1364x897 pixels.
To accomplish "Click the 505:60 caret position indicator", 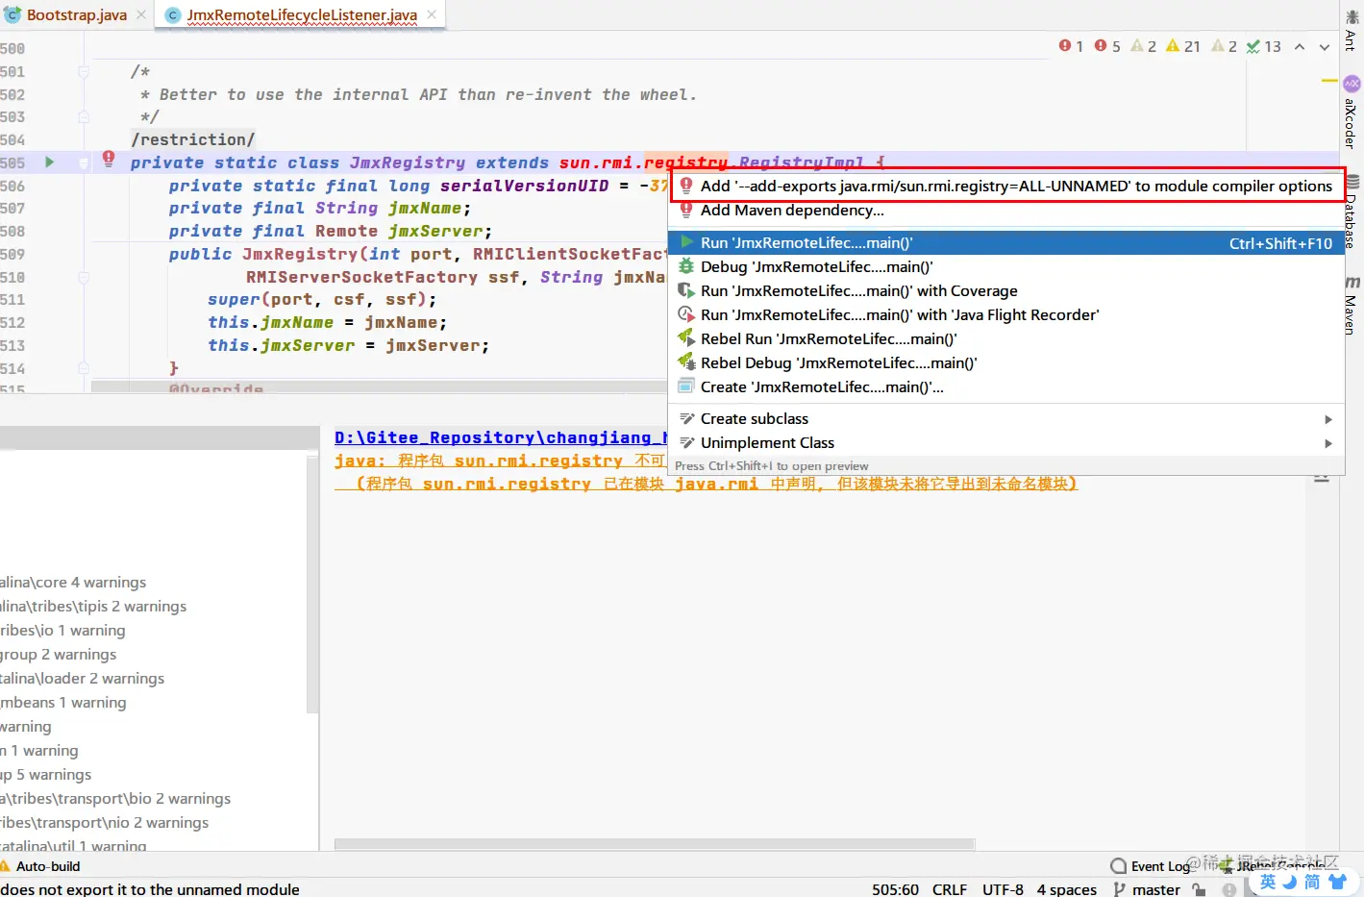I will coord(895,889).
